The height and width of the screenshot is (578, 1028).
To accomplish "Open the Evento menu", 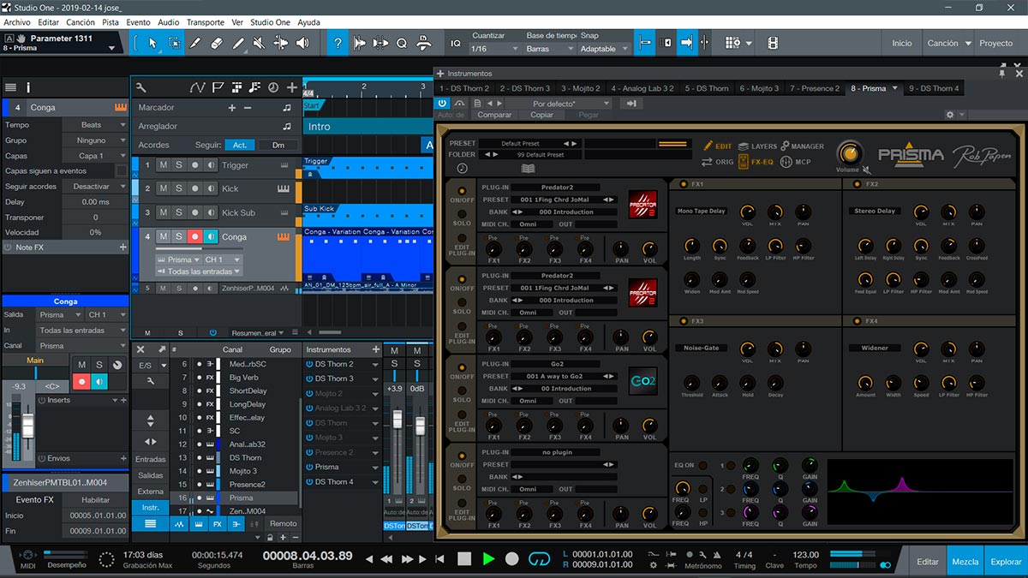I will point(138,22).
